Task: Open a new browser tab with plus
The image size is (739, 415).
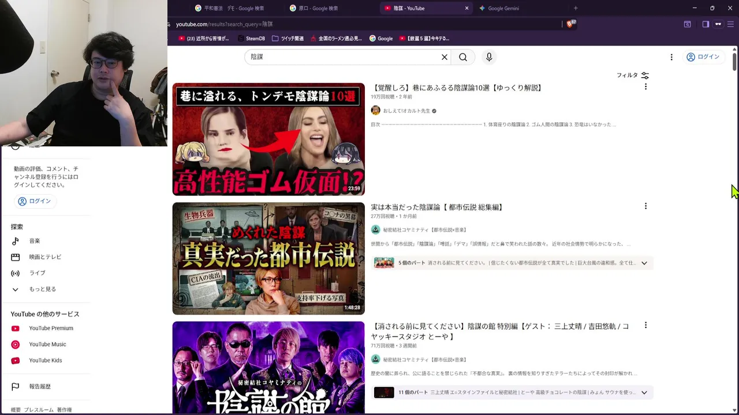Action: (x=575, y=8)
